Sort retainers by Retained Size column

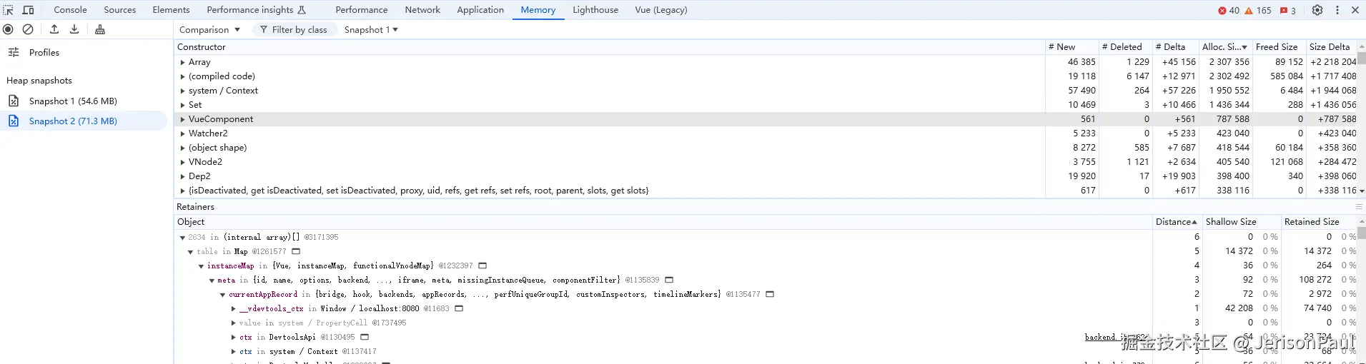coord(1319,222)
